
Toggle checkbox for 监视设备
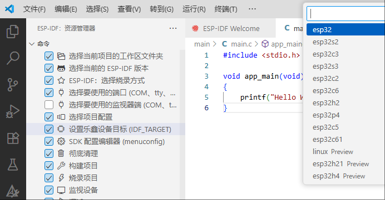pyautogui.click(x=49, y=190)
